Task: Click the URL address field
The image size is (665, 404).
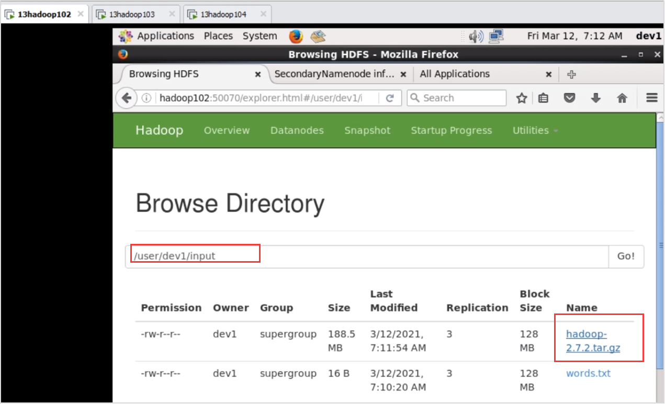Action: point(261,98)
